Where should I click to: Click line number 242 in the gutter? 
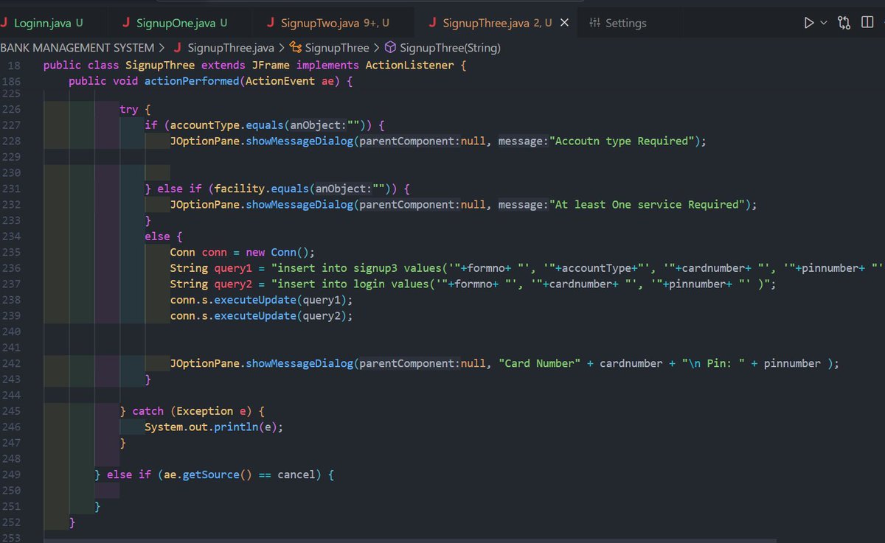click(x=12, y=363)
